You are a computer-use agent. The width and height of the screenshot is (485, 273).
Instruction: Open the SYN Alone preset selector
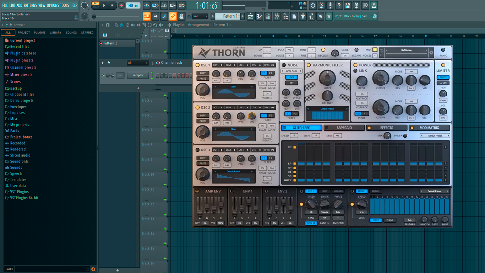coord(407,50)
